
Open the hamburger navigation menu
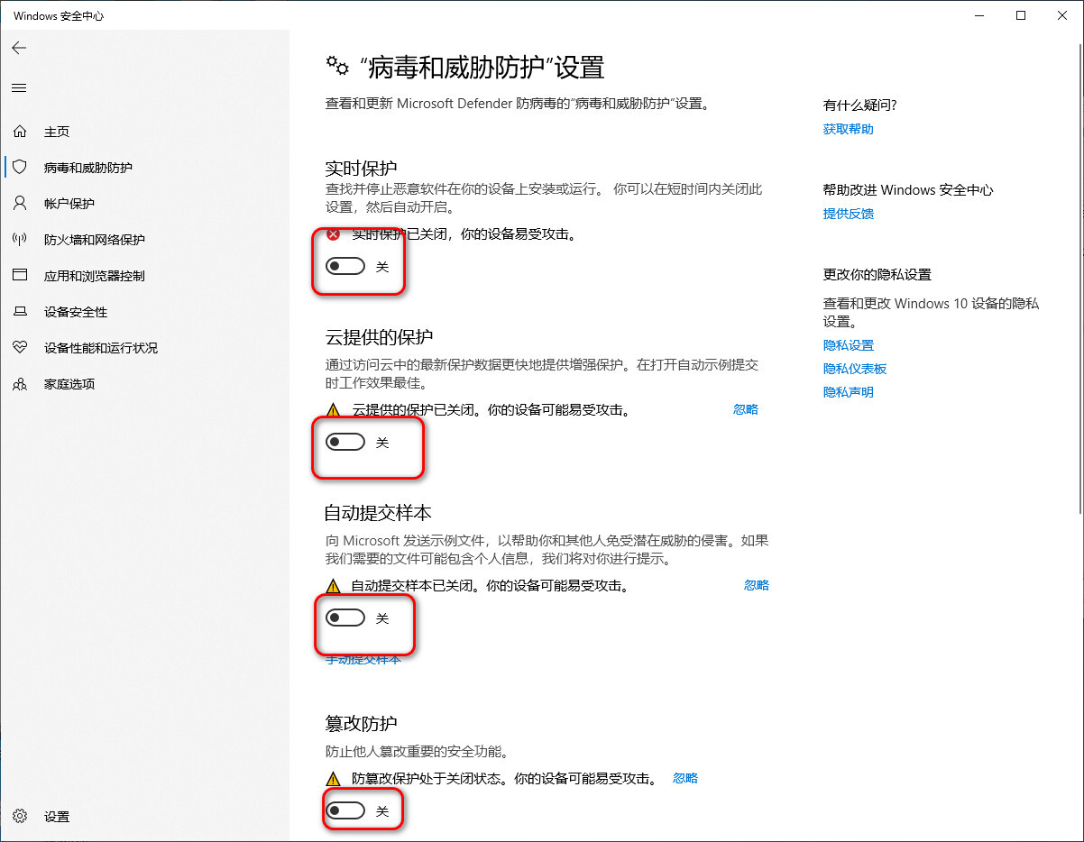click(19, 87)
